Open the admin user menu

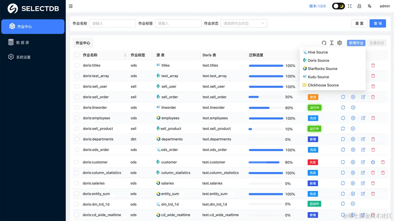(385, 6)
